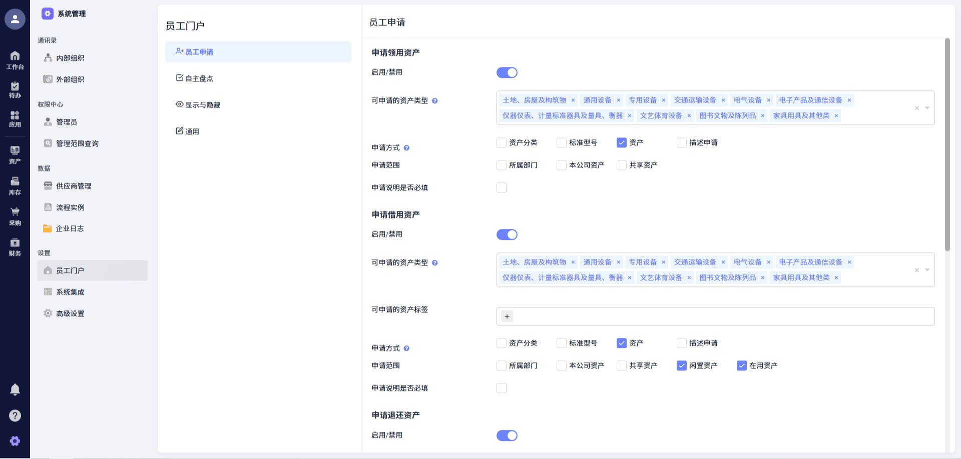Viewport: 961px width, 459px height.
Task: Remove 电气设备 tag in 申请借用
Action: pos(769,262)
